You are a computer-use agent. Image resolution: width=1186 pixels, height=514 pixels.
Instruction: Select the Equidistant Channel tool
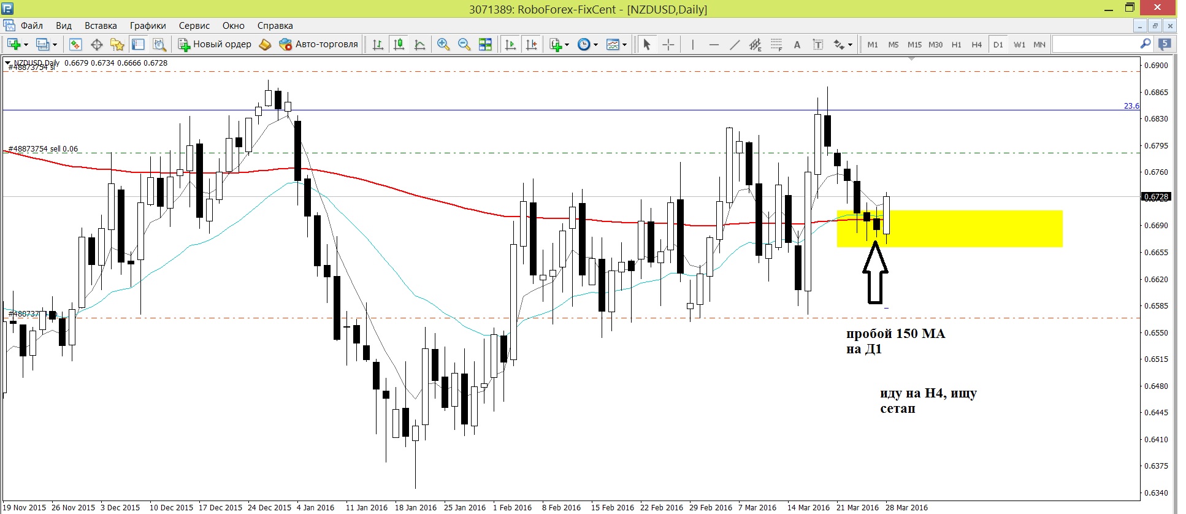[x=756, y=44]
